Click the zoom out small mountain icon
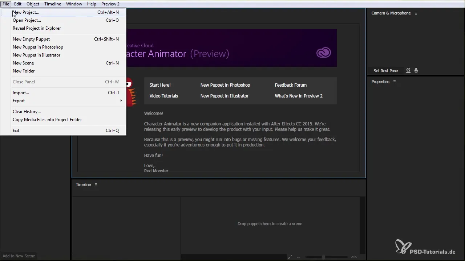 (299, 257)
